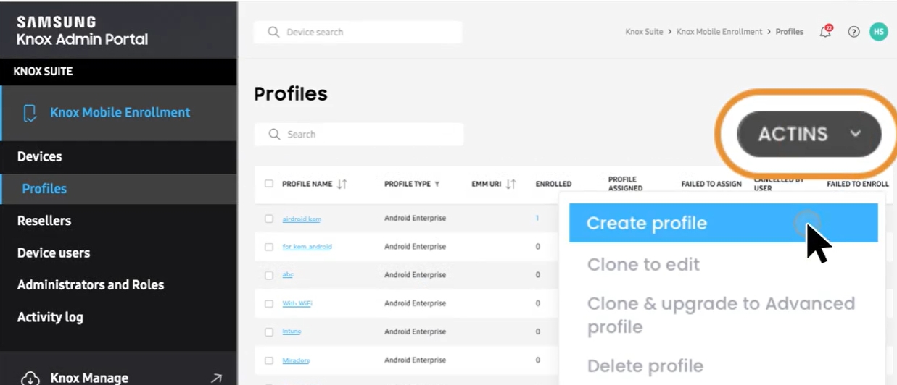Select Clone to edit option

pyautogui.click(x=643, y=264)
